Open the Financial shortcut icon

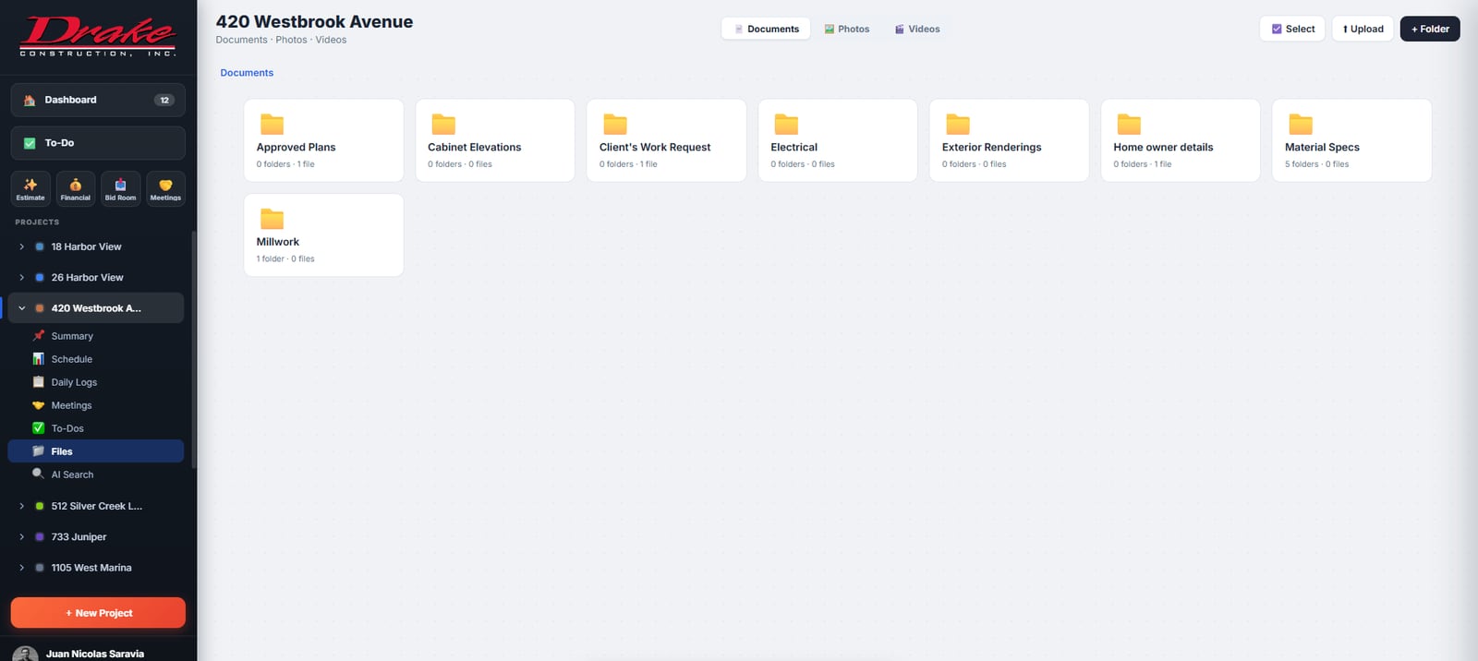(76, 188)
